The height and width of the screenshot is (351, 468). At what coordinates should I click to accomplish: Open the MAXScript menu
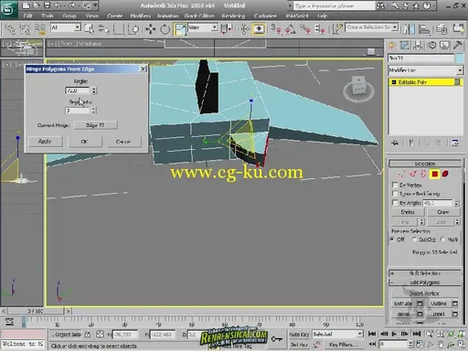(297, 16)
